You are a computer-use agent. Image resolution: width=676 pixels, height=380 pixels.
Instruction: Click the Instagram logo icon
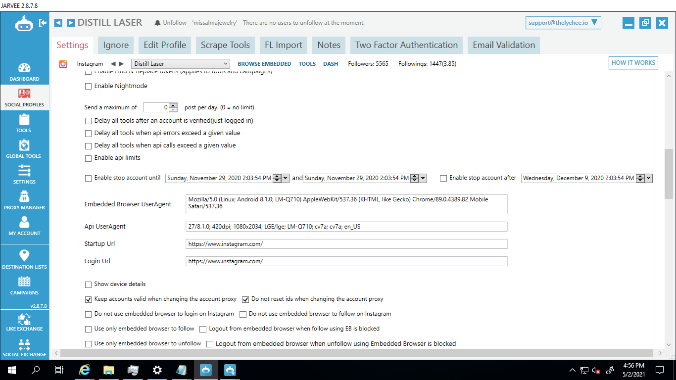(x=63, y=64)
